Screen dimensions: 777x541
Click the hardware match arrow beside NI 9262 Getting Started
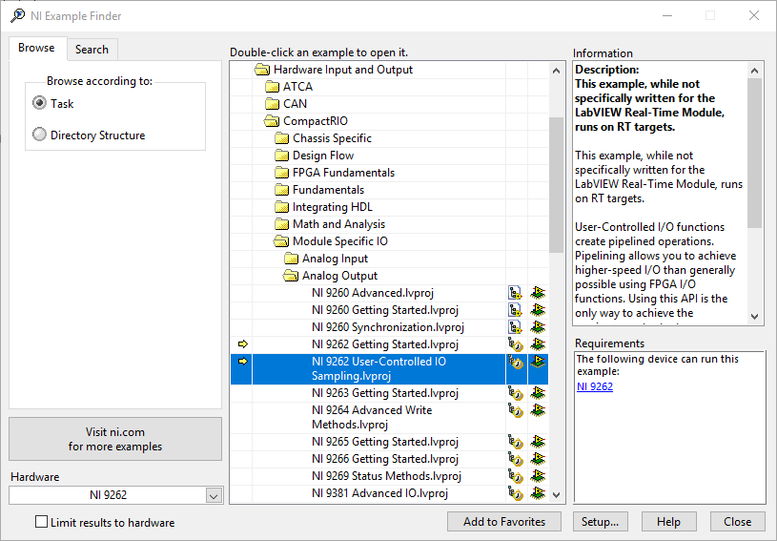tap(243, 344)
